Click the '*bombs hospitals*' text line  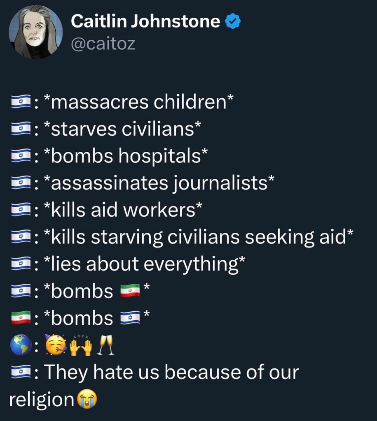point(126,157)
